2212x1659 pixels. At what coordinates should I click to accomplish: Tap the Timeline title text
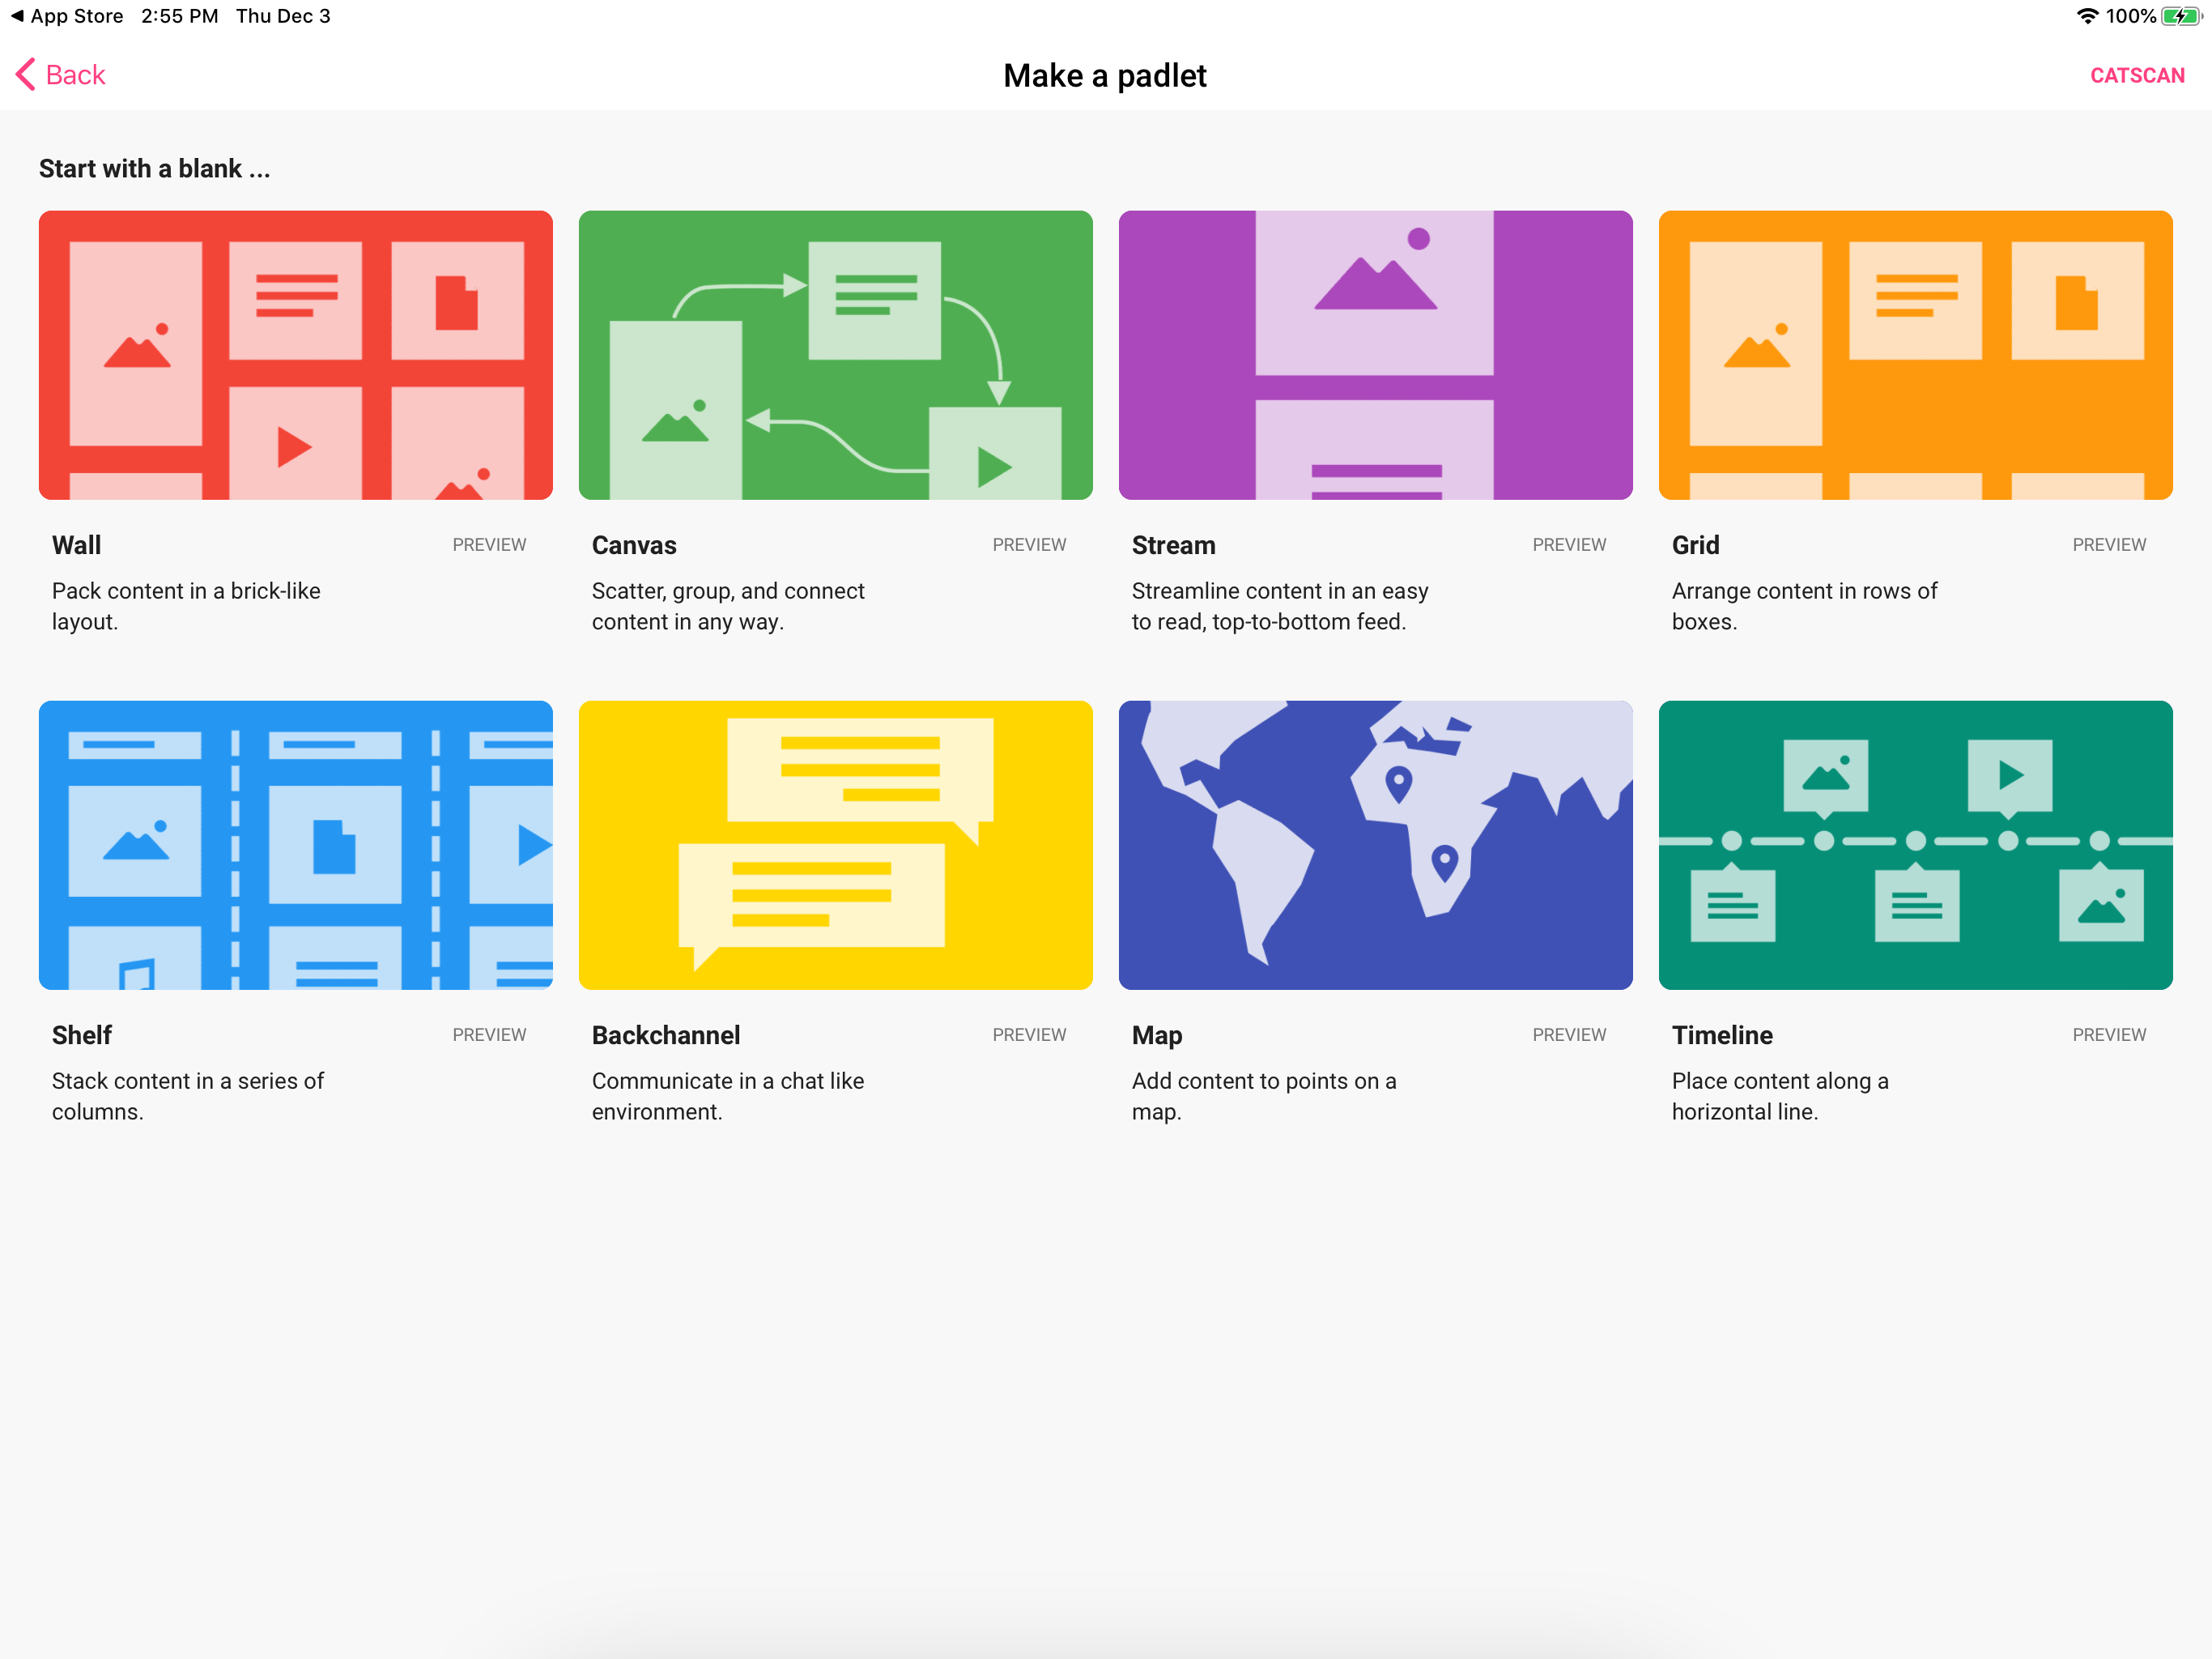tap(1721, 1034)
